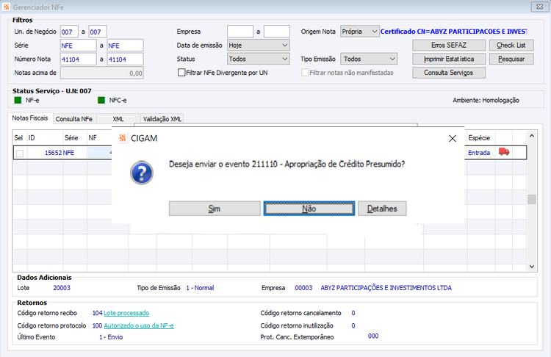Click the first Série input field
The image size is (551, 357).
point(79,46)
